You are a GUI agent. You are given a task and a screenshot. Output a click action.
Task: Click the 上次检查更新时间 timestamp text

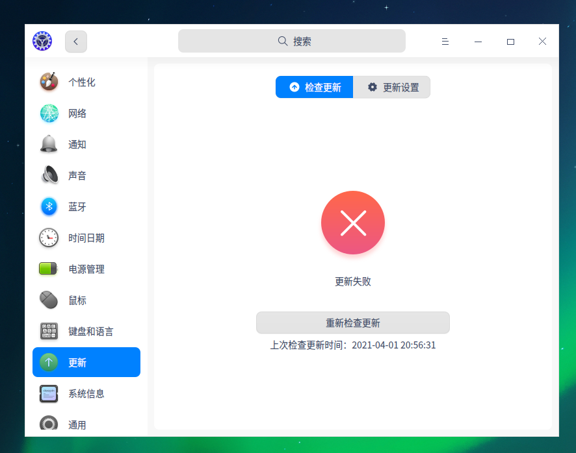352,345
